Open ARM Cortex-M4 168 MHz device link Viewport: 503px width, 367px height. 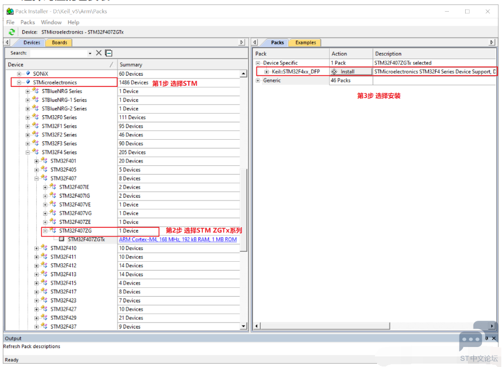coord(178,239)
